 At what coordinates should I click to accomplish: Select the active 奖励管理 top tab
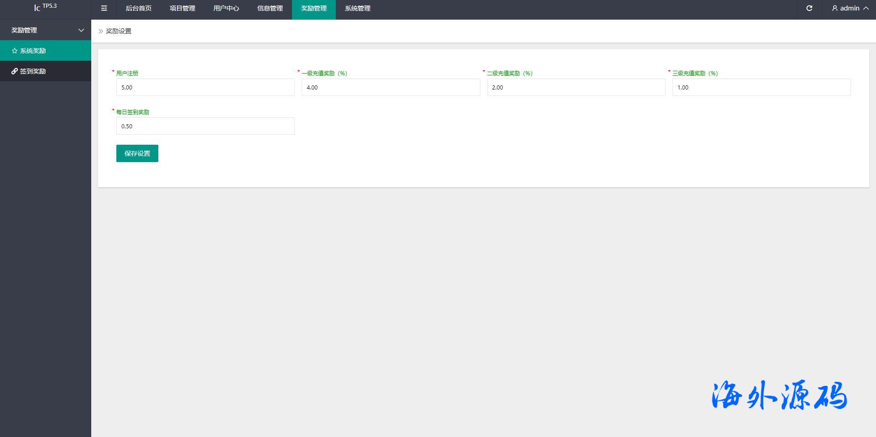point(313,8)
